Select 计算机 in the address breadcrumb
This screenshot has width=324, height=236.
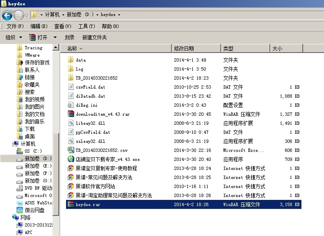(52, 15)
